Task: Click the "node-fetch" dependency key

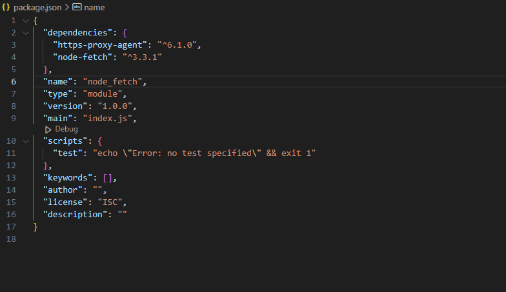Action: 83,57
